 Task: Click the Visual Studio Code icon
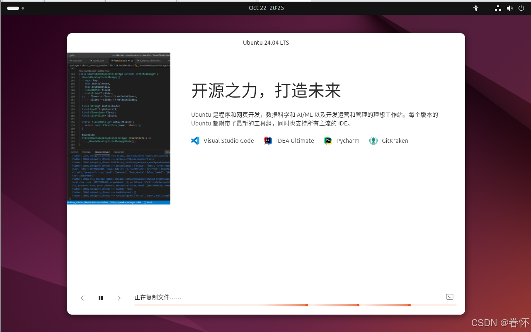coord(195,141)
